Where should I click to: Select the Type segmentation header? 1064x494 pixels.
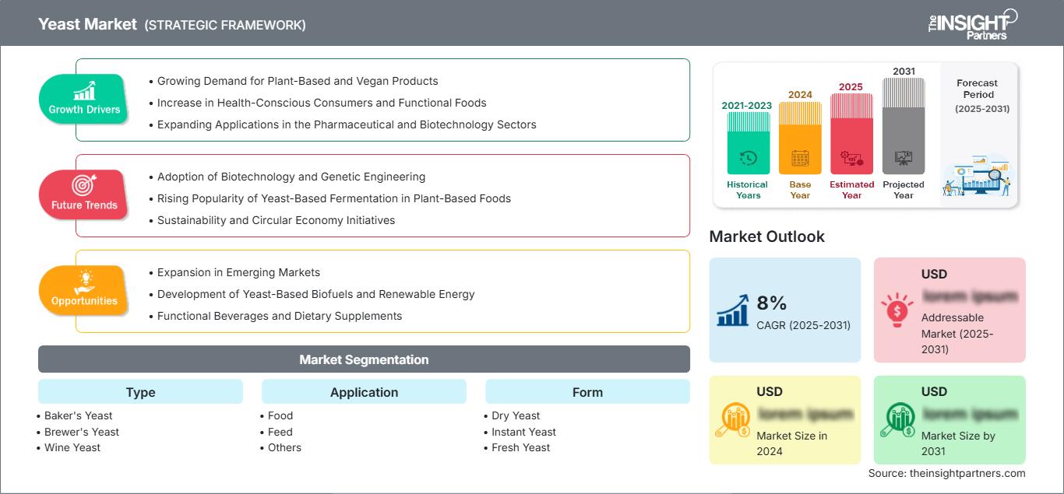tap(140, 392)
